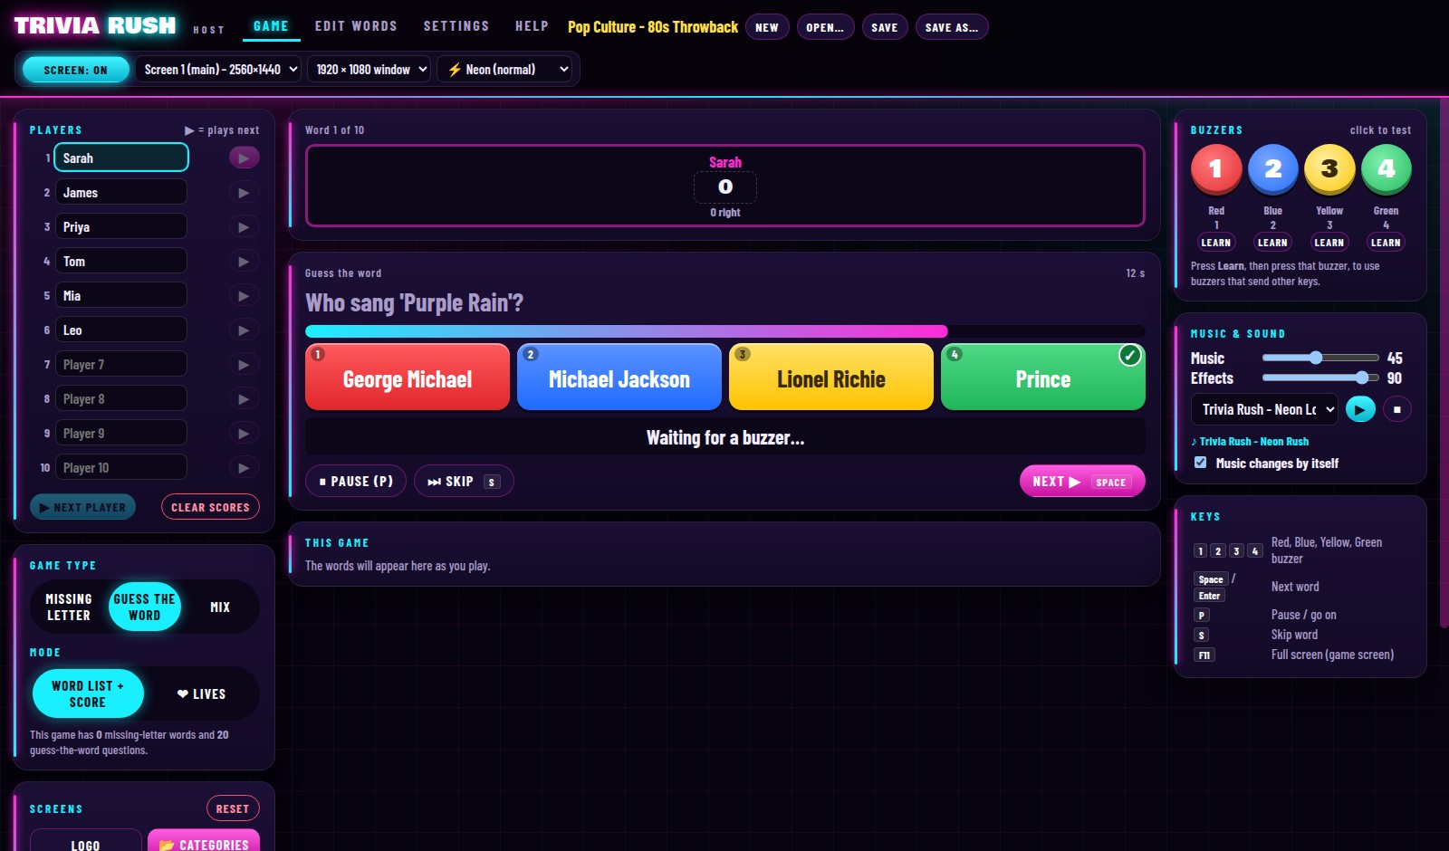Select Guess The Word game type
1449x851 pixels.
point(145,607)
